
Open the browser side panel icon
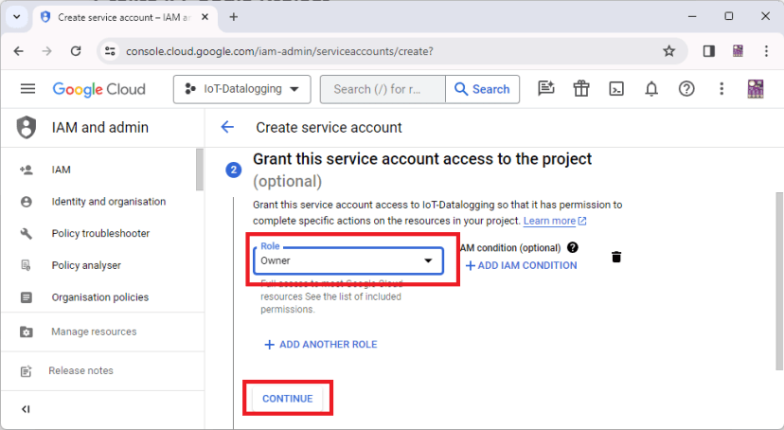tap(709, 51)
